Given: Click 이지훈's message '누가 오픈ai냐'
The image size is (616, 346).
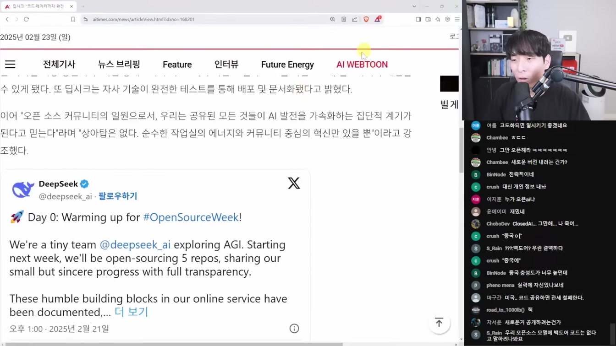Looking at the screenshot, I should 520,199.
